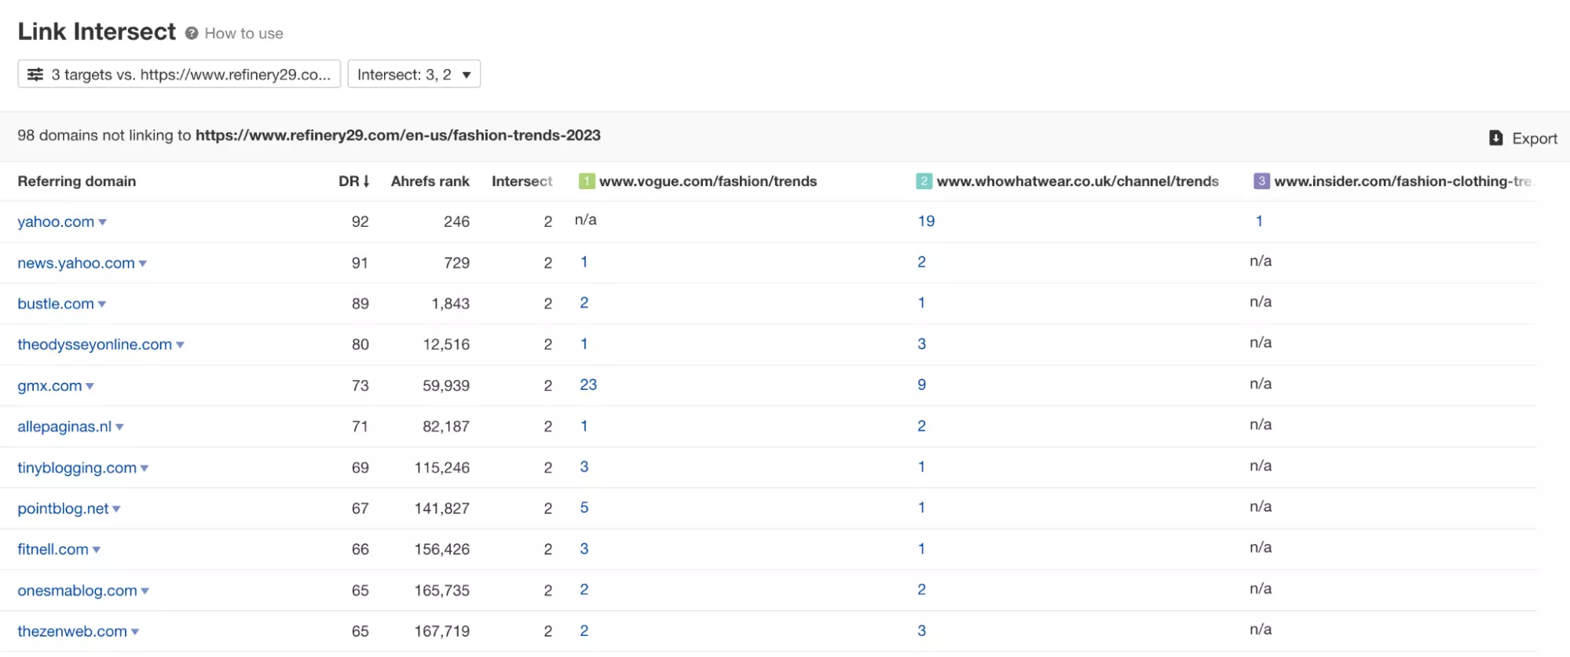Expand the tinyblogging.com dropdown arrow
This screenshot has width=1570, height=657.
tap(145, 469)
